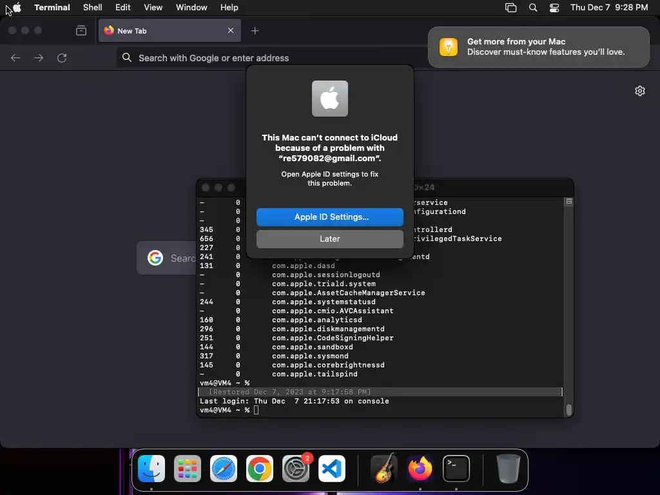Open Firefox from the Dock
This screenshot has height=495, width=660.
coord(420,469)
